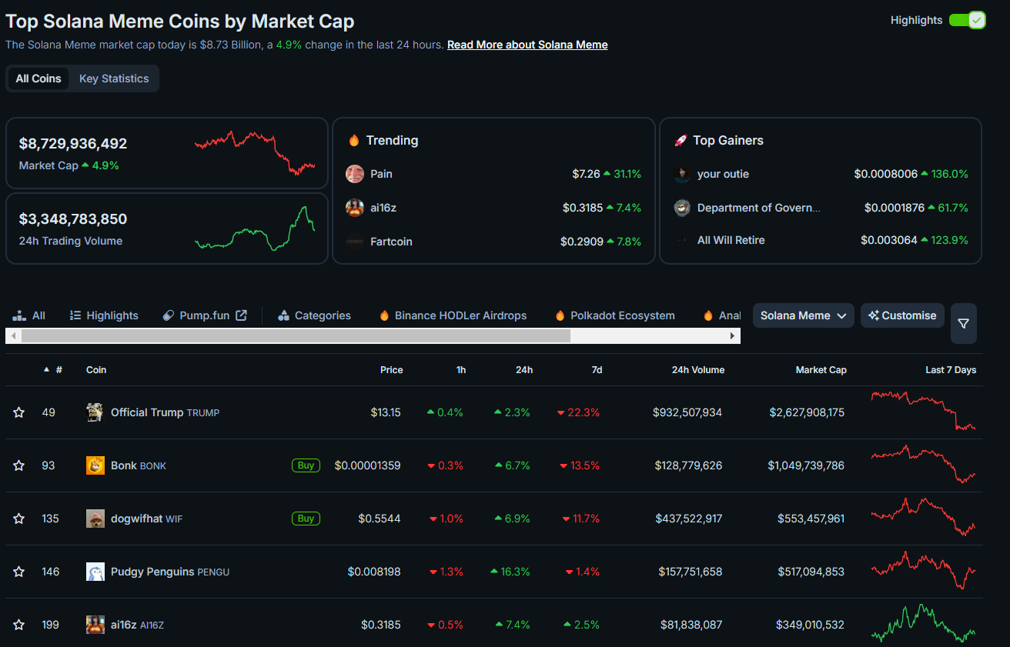Open the filter funnel button

click(964, 323)
